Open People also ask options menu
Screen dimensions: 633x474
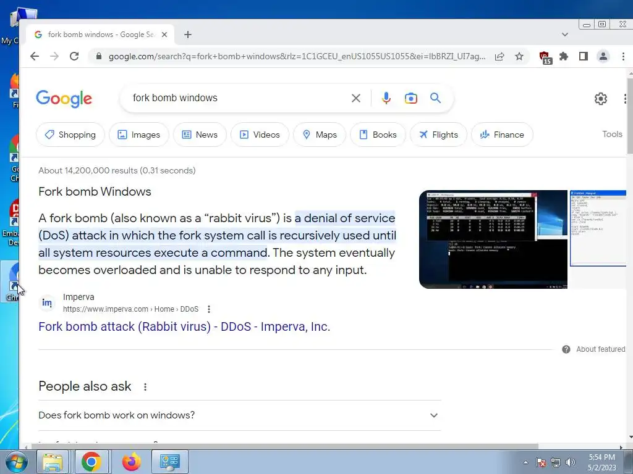[145, 387]
